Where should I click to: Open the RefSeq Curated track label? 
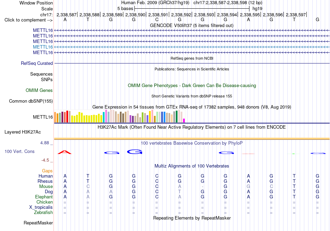click(x=37, y=63)
